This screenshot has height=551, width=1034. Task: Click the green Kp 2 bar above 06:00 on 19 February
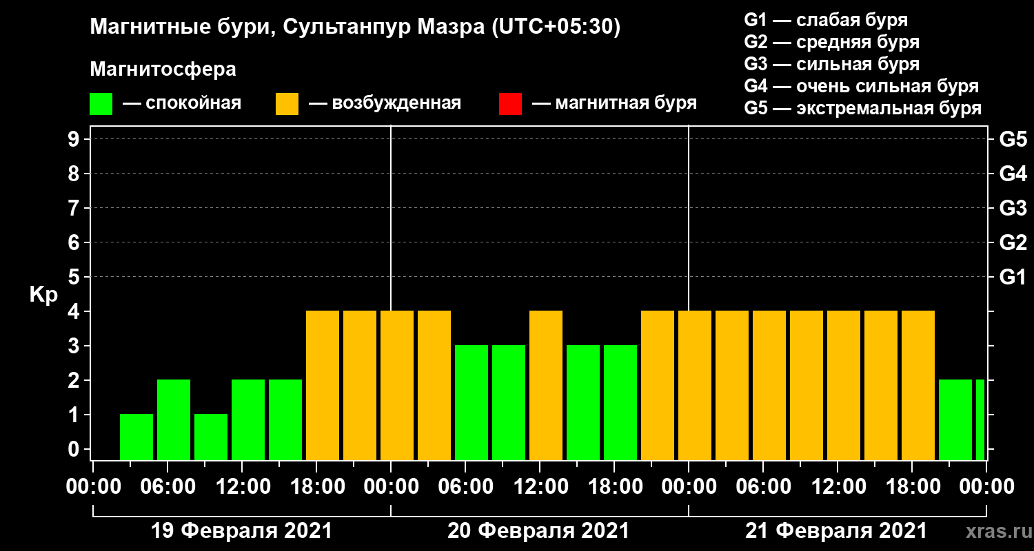[174, 419]
